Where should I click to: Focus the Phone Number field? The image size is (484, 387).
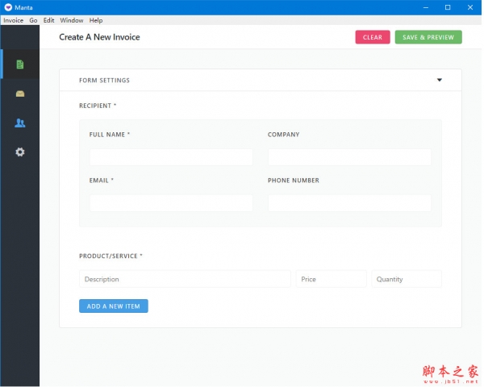pos(349,202)
